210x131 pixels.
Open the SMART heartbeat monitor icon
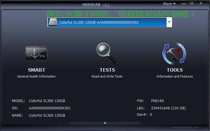pos(36,54)
